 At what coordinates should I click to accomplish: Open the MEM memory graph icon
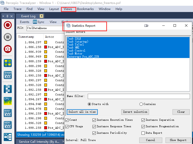[x=8, y=125]
